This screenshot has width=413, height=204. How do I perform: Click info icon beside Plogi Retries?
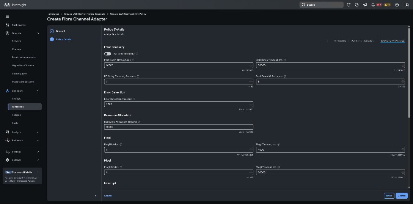tap(121, 167)
